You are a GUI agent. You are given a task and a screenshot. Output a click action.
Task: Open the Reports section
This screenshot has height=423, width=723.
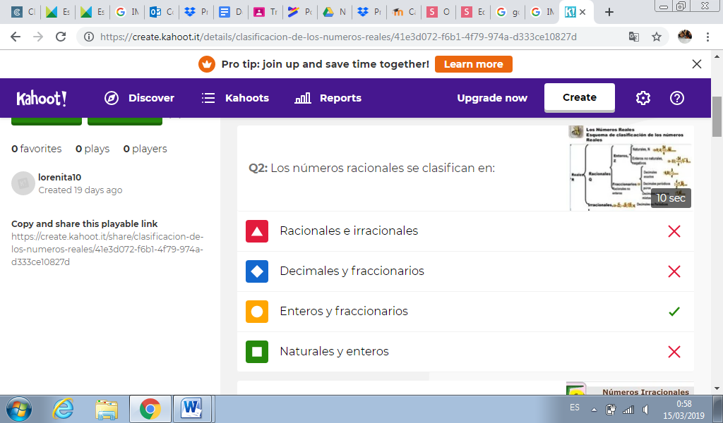[x=328, y=98]
